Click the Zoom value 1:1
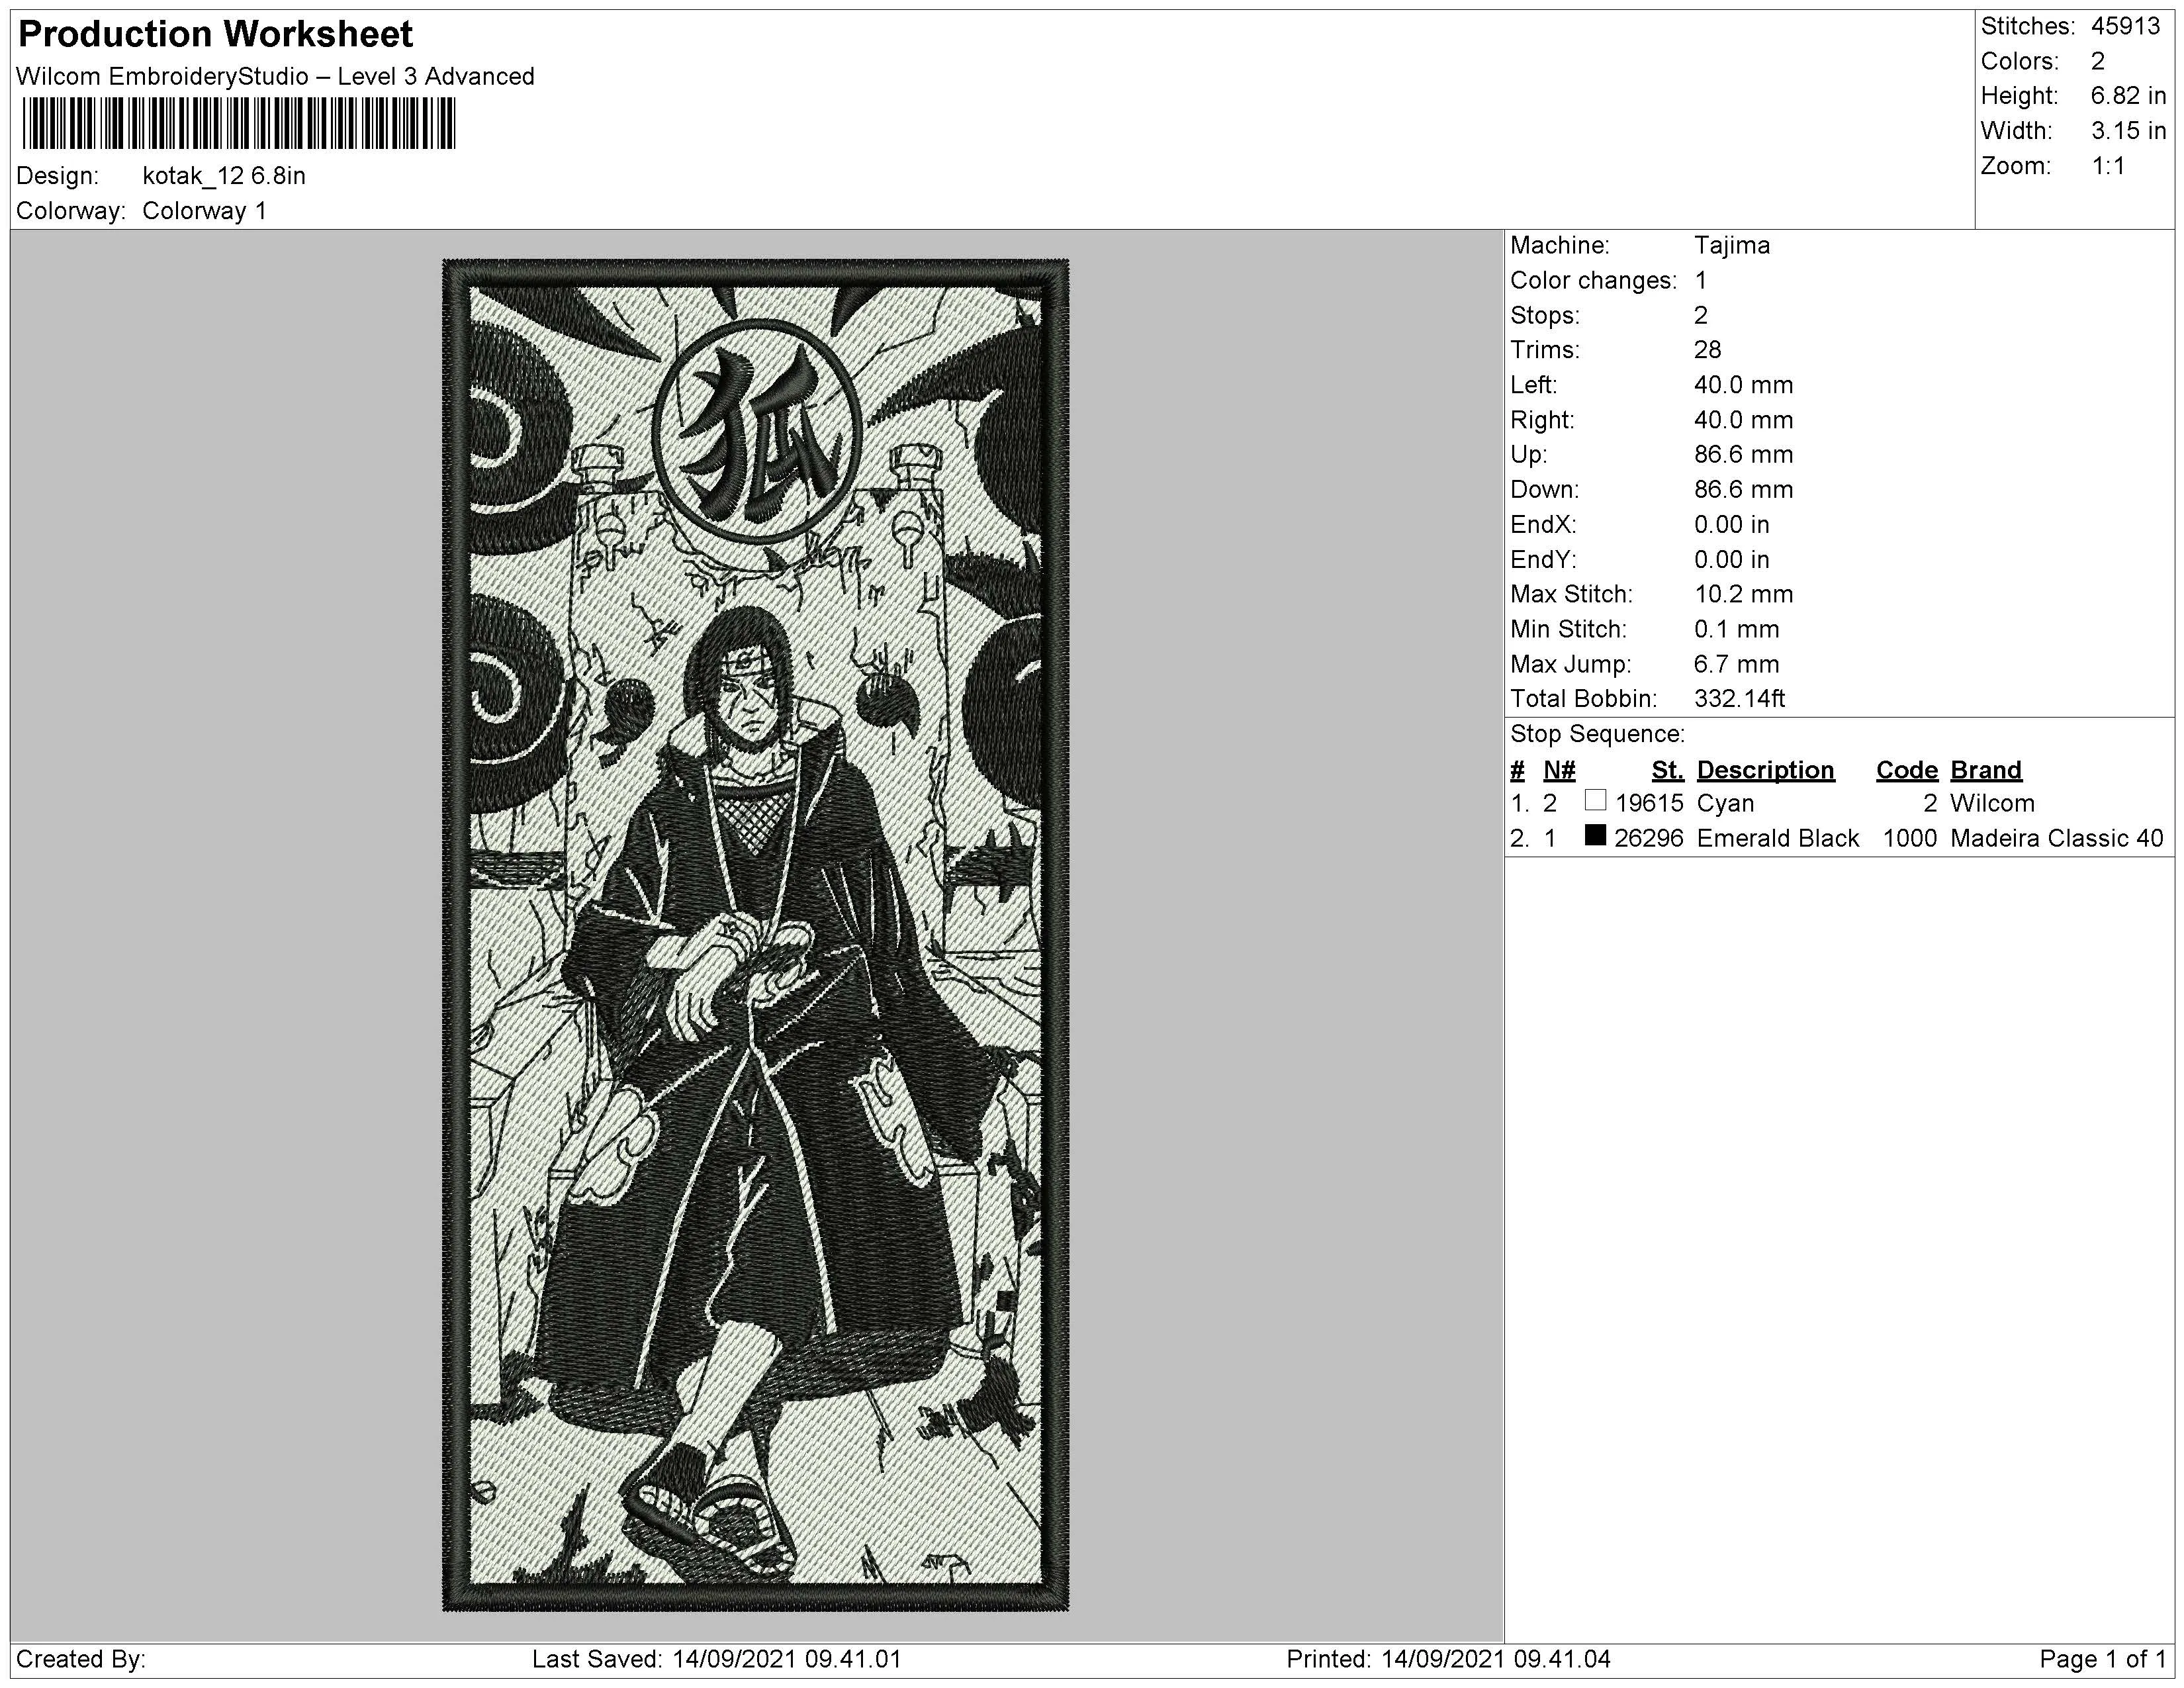 pos(2108,167)
